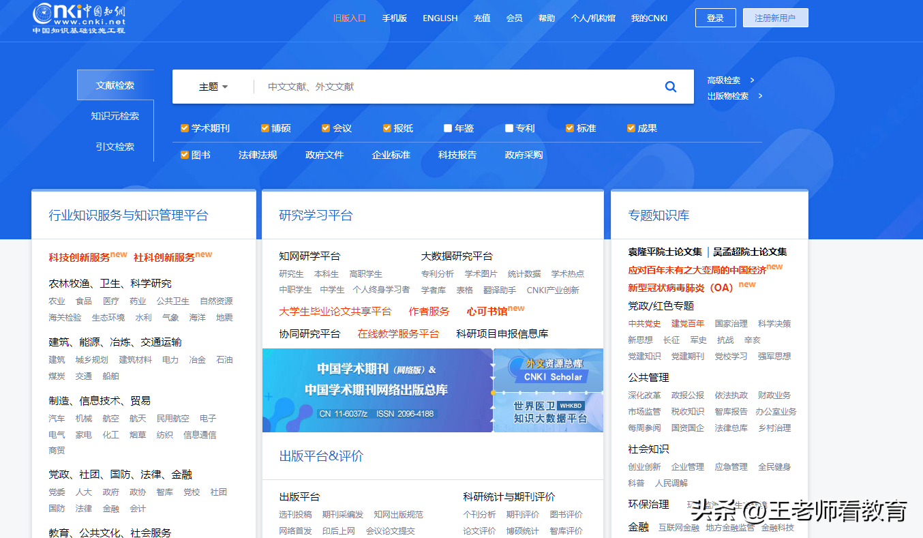Toggle the 会议 checkbox
Image resolution: width=923 pixels, height=538 pixels.
pos(326,128)
